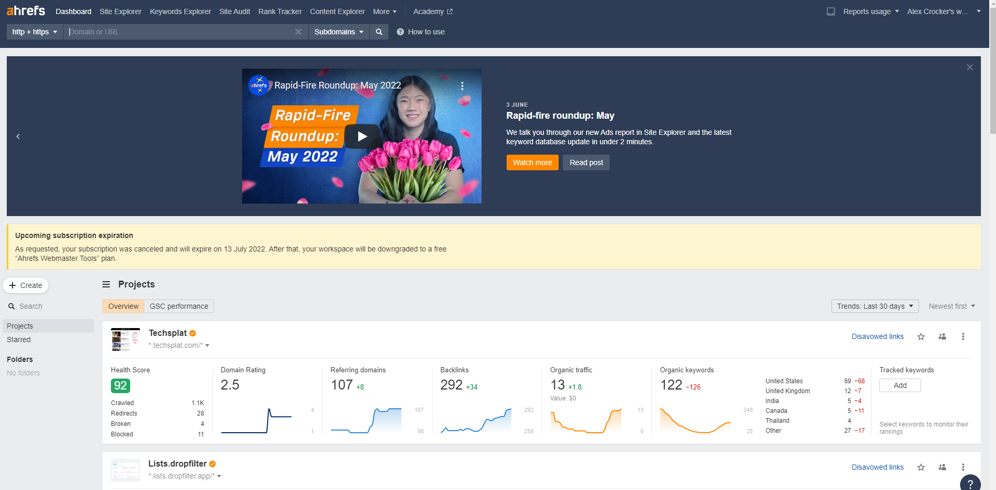996x490 pixels.
Task: Click the plus Create button
Action: (x=26, y=285)
